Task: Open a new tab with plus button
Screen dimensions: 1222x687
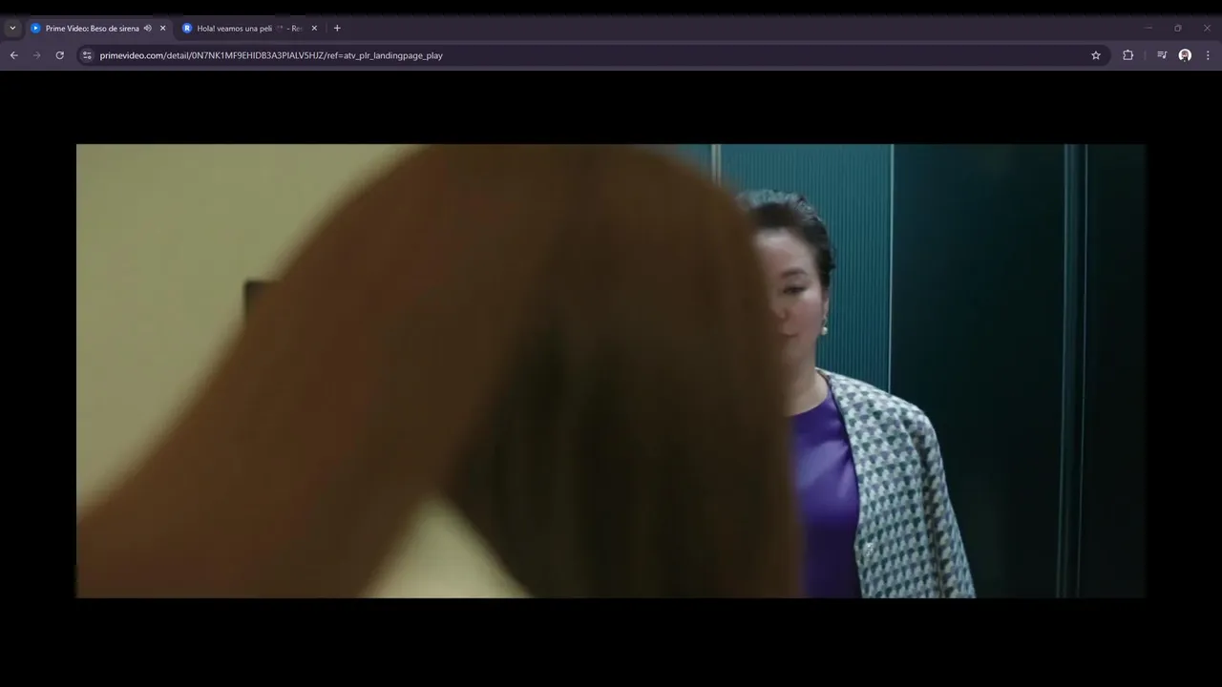Action: (337, 29)
